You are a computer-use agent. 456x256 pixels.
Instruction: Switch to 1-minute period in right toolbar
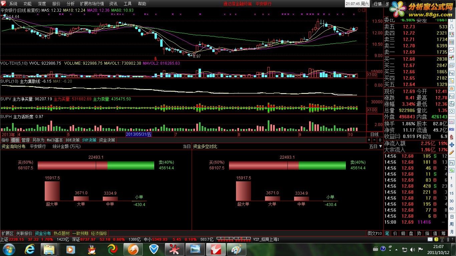pos(451,178)
